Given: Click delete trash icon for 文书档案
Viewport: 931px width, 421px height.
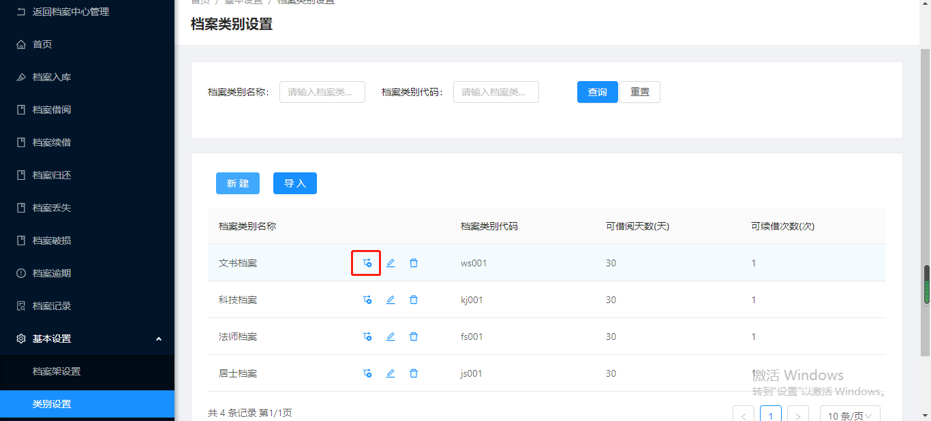Looking at the screenshot, I should click(414, 263).
